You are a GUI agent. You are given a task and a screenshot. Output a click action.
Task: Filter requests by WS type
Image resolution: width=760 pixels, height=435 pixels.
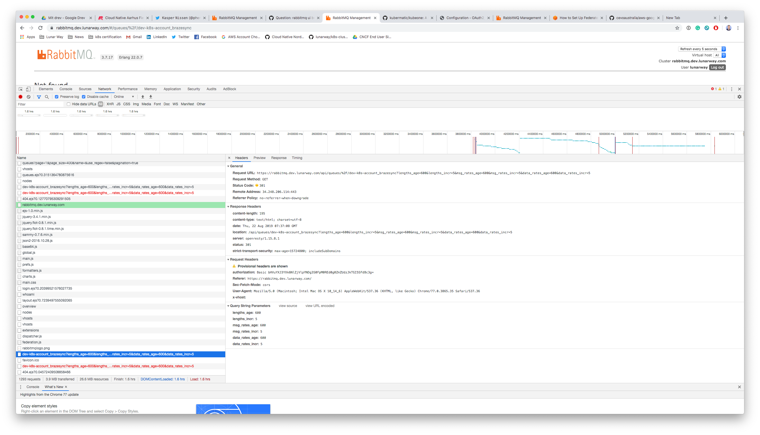click(175, 104)
